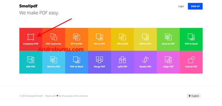This screenshot has width=222, height=106.
Task: Open the PDF to Excel icon
Action: tap(191, 37)
